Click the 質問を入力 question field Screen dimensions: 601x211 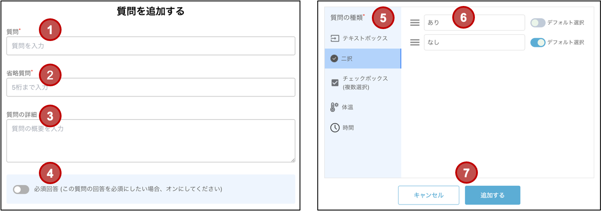coord(151,46)
